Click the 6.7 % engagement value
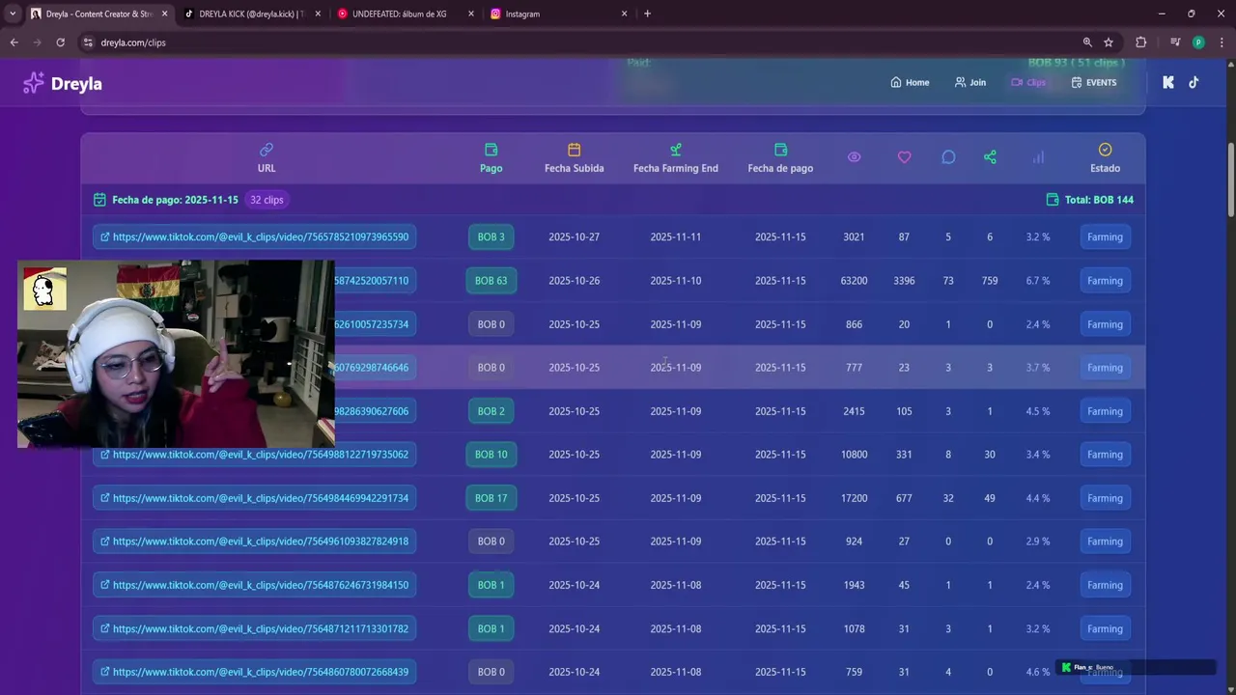Screen dimensions: 1236x695 [x=1038, y=281]
